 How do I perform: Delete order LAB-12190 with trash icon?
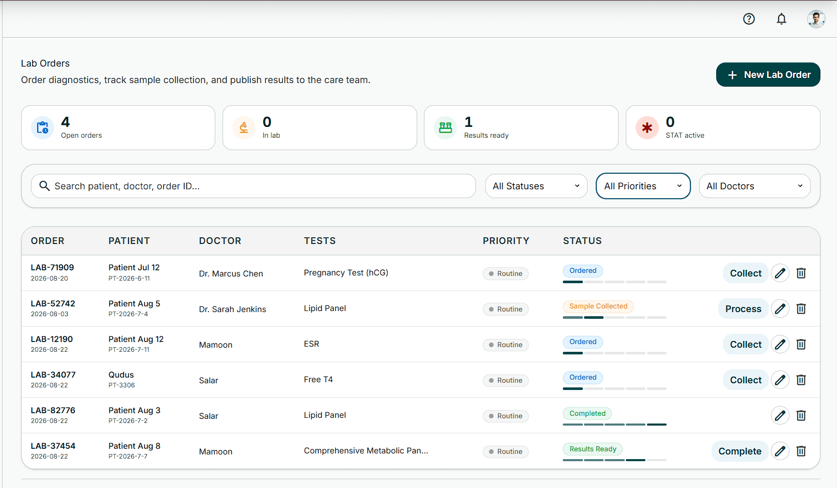[801, 344]
